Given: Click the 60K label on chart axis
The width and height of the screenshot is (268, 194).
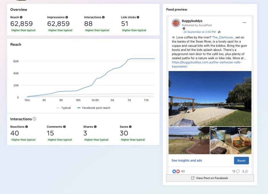Looking at the screenshot, I should coord(16,61).
